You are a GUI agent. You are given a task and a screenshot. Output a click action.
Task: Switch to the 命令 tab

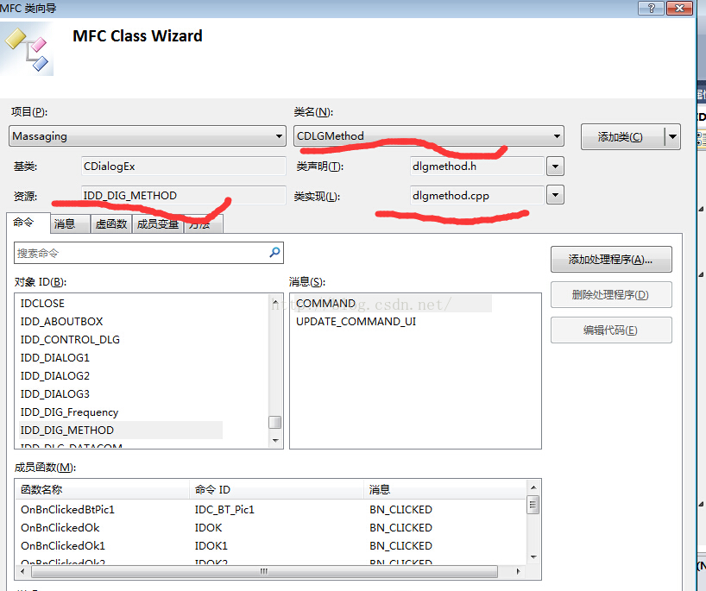pos(28,223)
